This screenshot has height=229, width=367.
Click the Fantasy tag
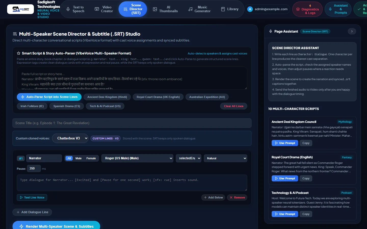[x=347, y=157]
